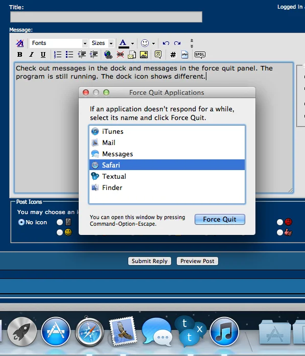Remove link using unlink icon
Image resolution: width=305 pixels, height=356 pixels.
pyautogui.click(x=120, y=55)
